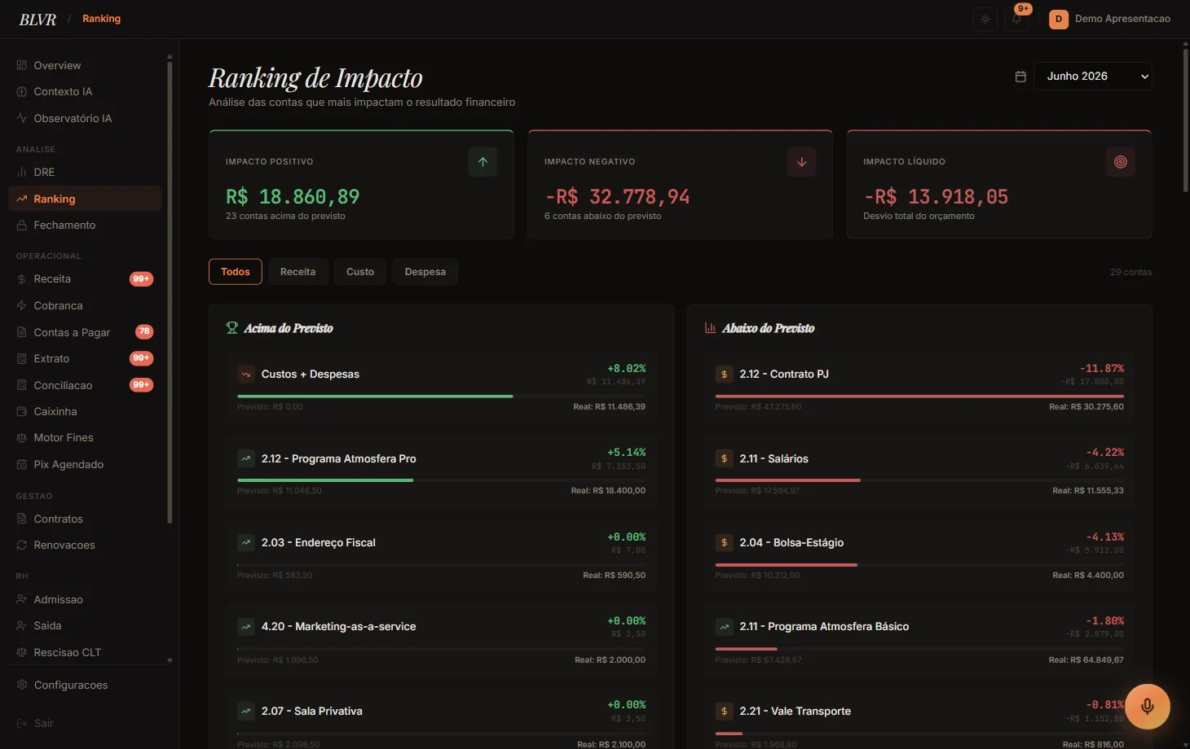
Task: Click the theme toggle sun icon
Action: pos(985,19)
